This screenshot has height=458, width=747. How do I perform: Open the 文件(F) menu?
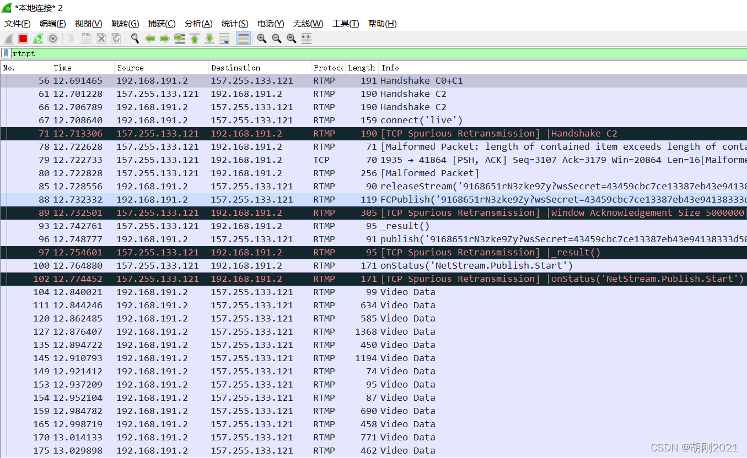click(x=18, y=24)
